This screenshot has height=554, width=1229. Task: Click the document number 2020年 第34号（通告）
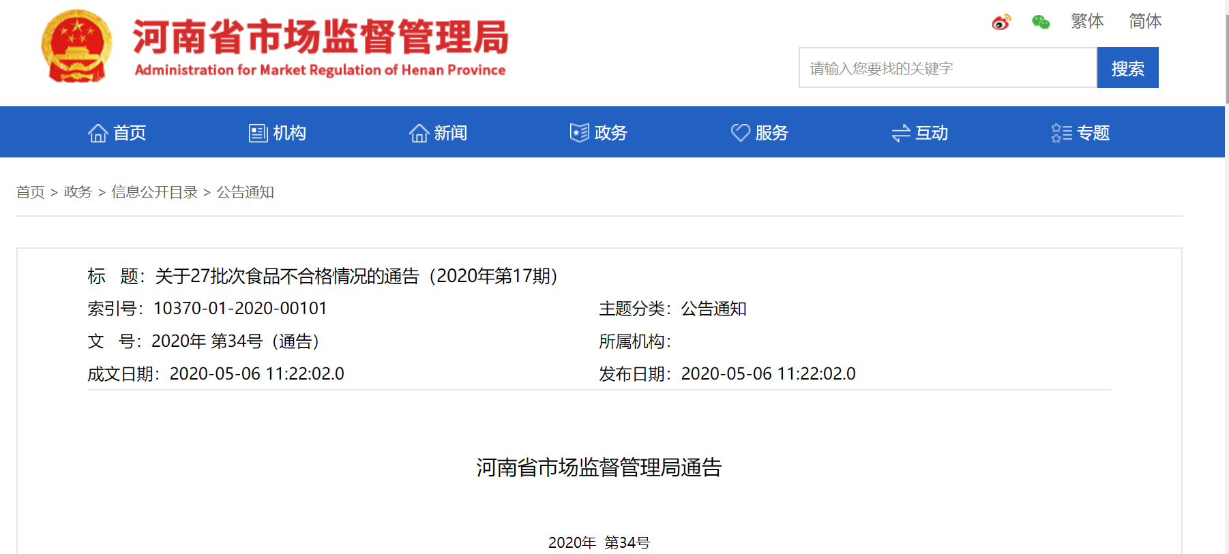235,341
